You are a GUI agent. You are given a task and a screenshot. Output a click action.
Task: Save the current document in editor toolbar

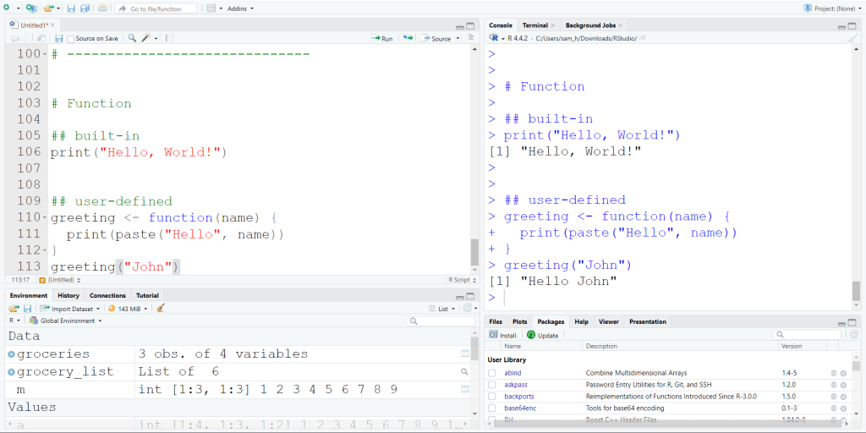pyautogui.click(x=58, y=38)
